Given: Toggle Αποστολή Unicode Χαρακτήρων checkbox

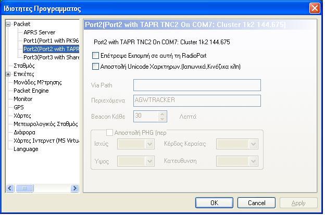Looking at the screenshot, I should pos(95,67).
